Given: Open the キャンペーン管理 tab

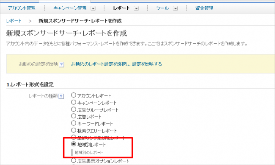Looking at the screenshot, I should [x=70, y=8].
